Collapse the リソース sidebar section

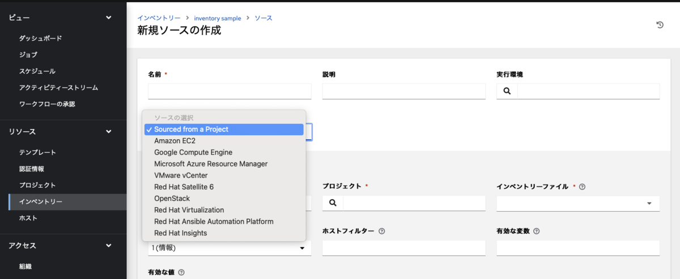coord(109,132)
